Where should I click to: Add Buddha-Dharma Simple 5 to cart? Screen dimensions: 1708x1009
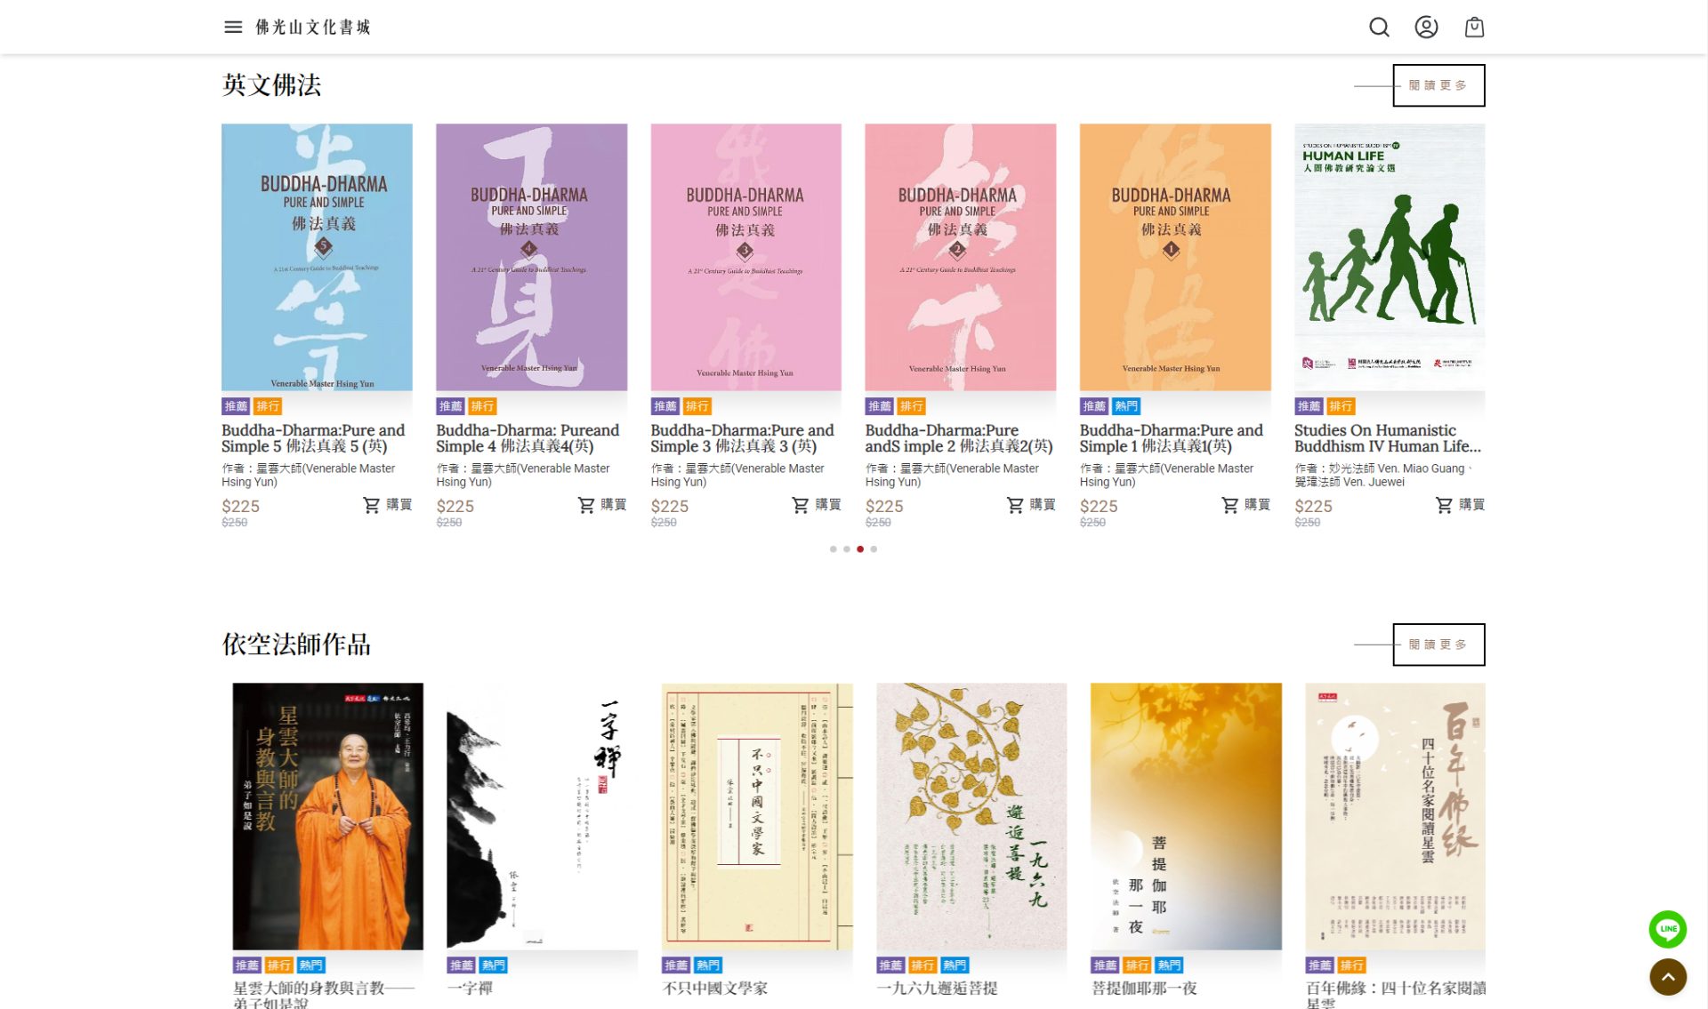pyautogui.click(x=387, y=505)
